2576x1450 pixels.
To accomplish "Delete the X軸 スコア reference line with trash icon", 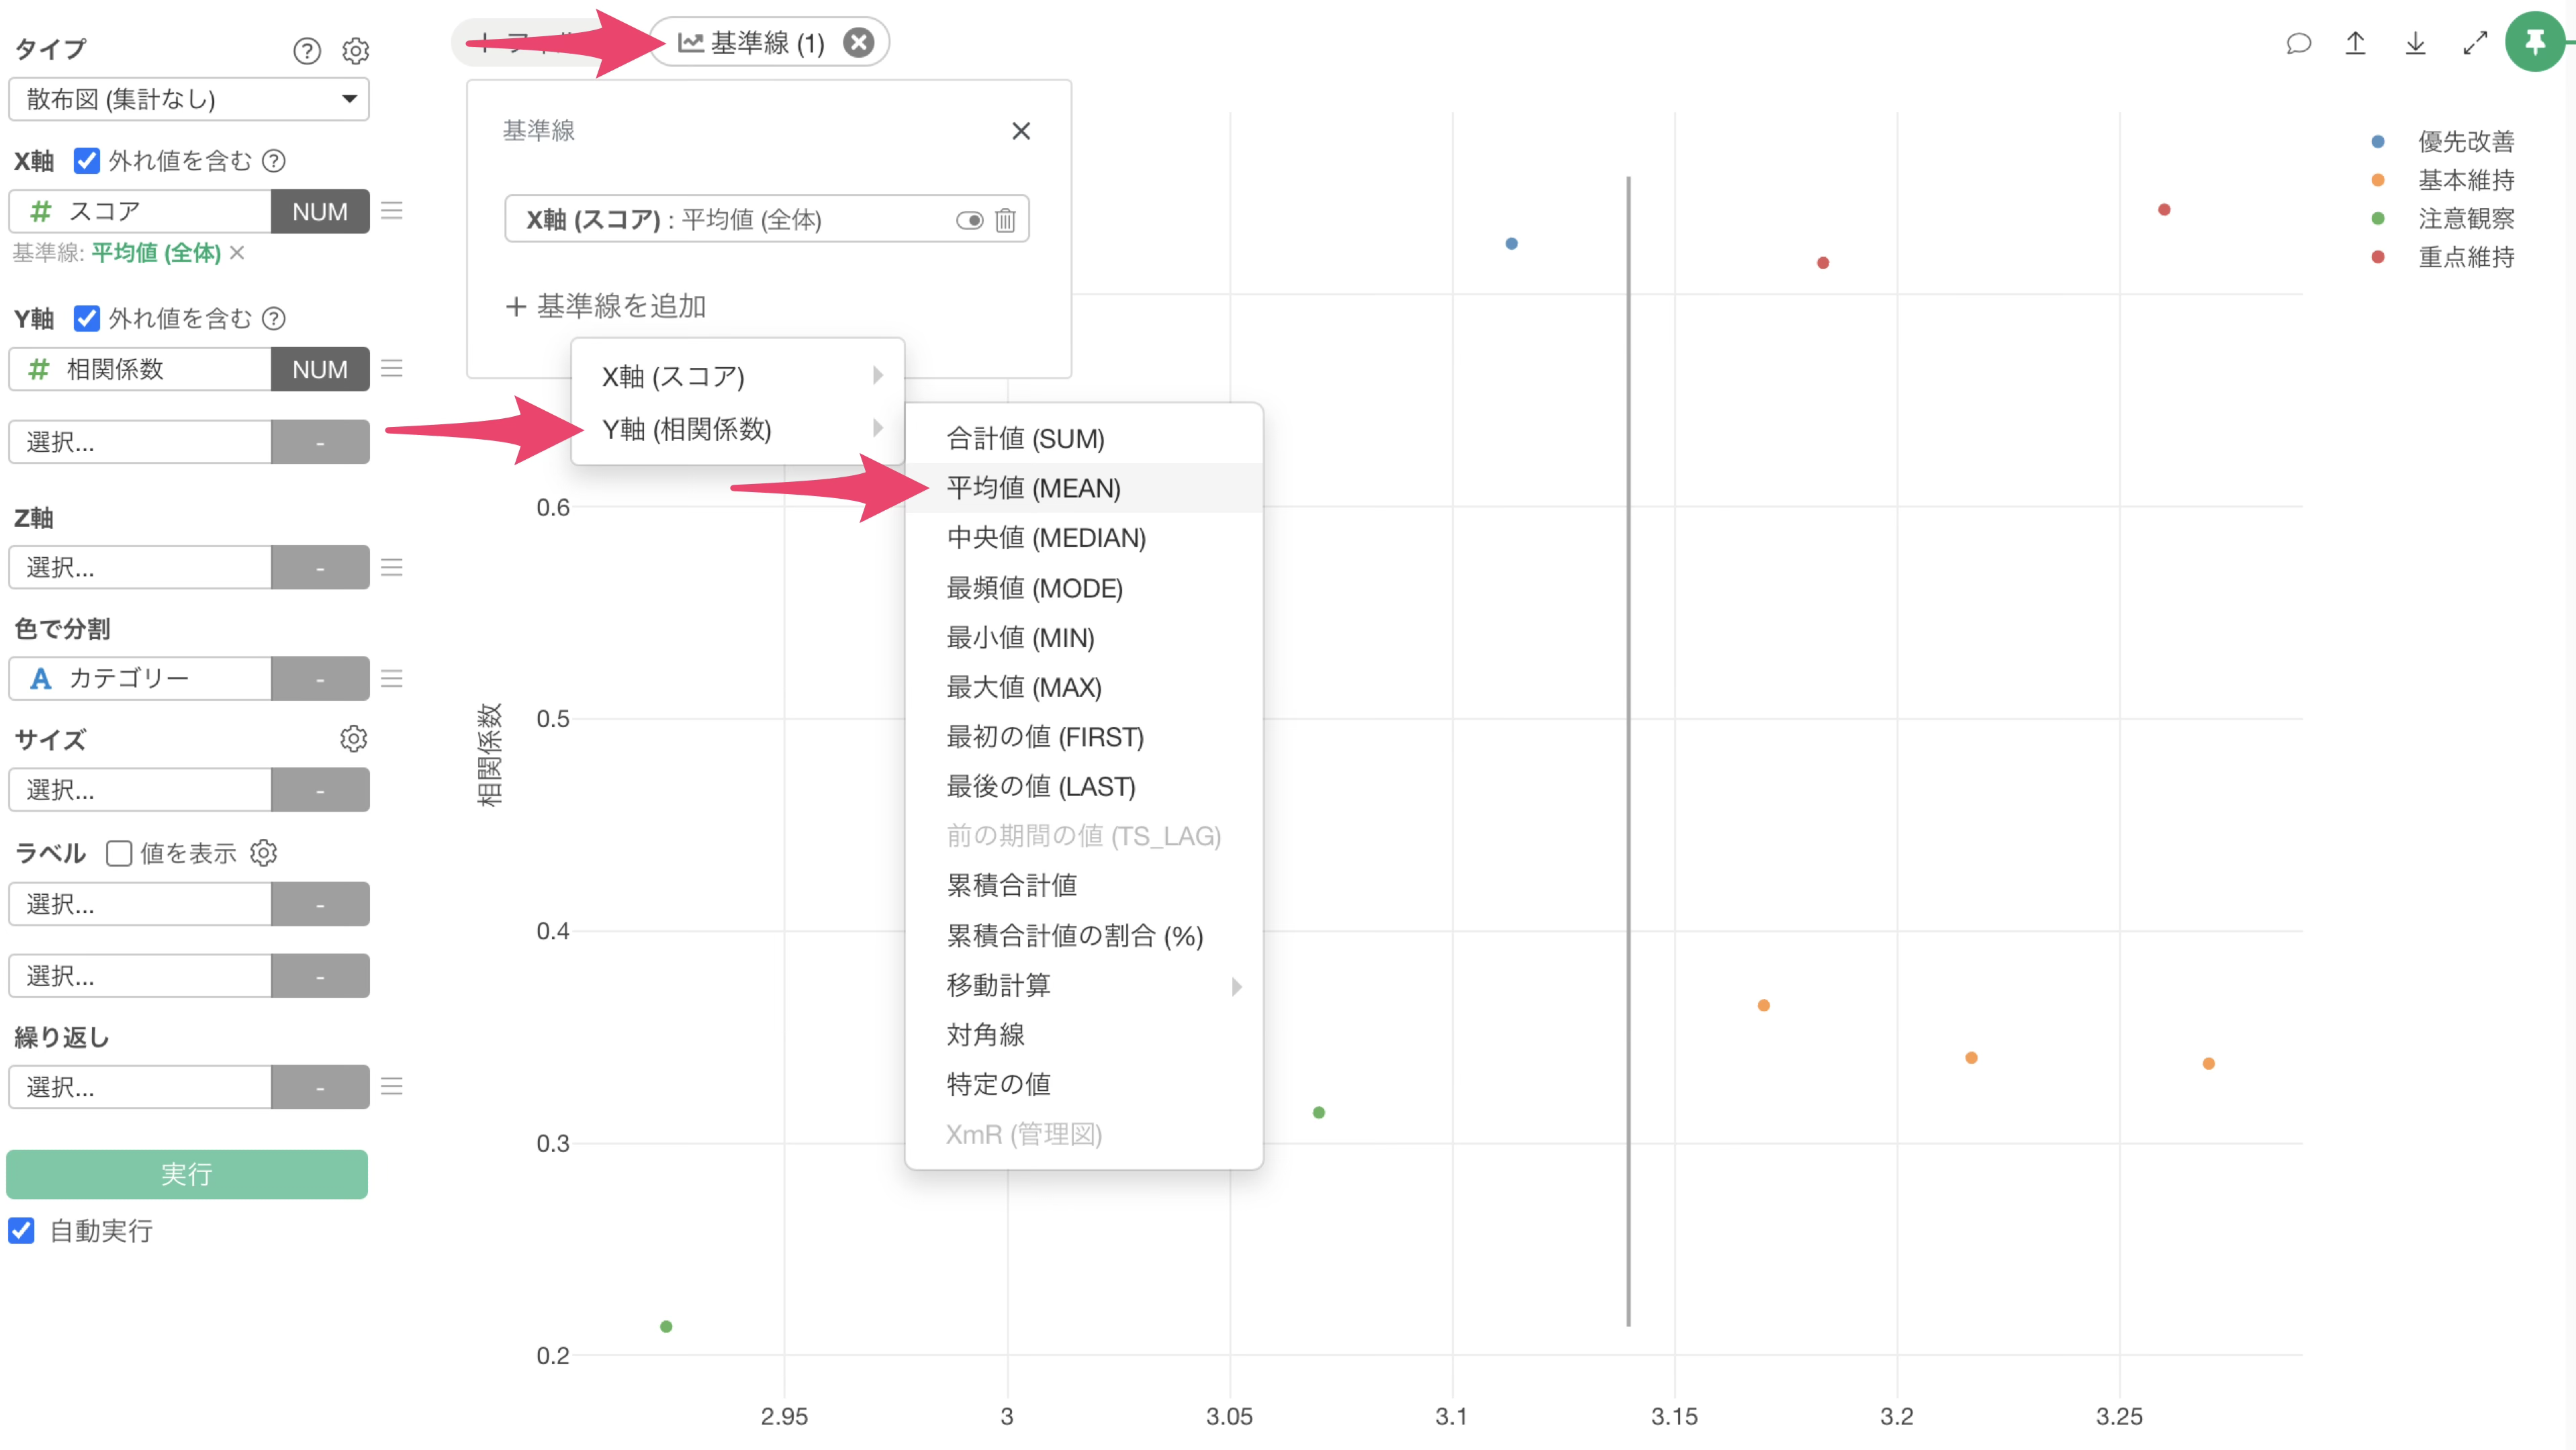I will (1005, 220).
